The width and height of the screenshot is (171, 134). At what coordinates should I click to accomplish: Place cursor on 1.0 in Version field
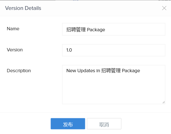point(69,50)
